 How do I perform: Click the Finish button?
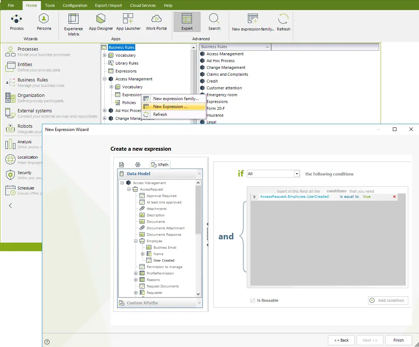tap(399, 340)
